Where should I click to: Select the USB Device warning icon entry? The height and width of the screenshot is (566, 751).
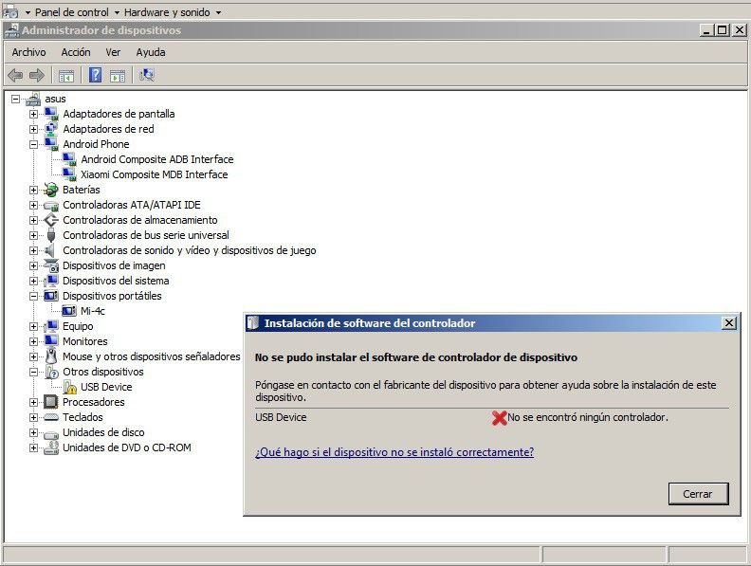70,387
